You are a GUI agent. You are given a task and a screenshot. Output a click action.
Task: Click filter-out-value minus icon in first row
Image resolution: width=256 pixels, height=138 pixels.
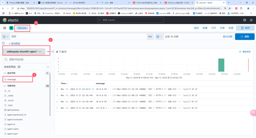(x=93, y=89)
